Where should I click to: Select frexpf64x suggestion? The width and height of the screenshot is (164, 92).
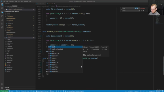coord(65,72)
